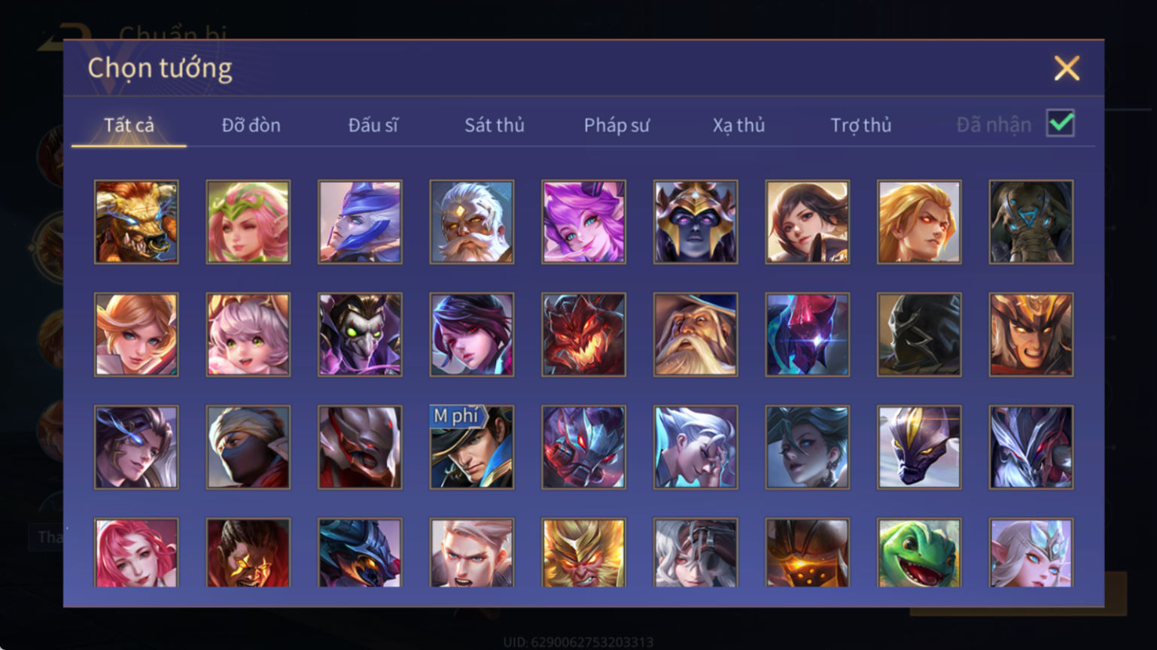Viewport: 1157px width, 650px height.
Task: Select the Tất cả tab
Action: click(x=129, y=125)
